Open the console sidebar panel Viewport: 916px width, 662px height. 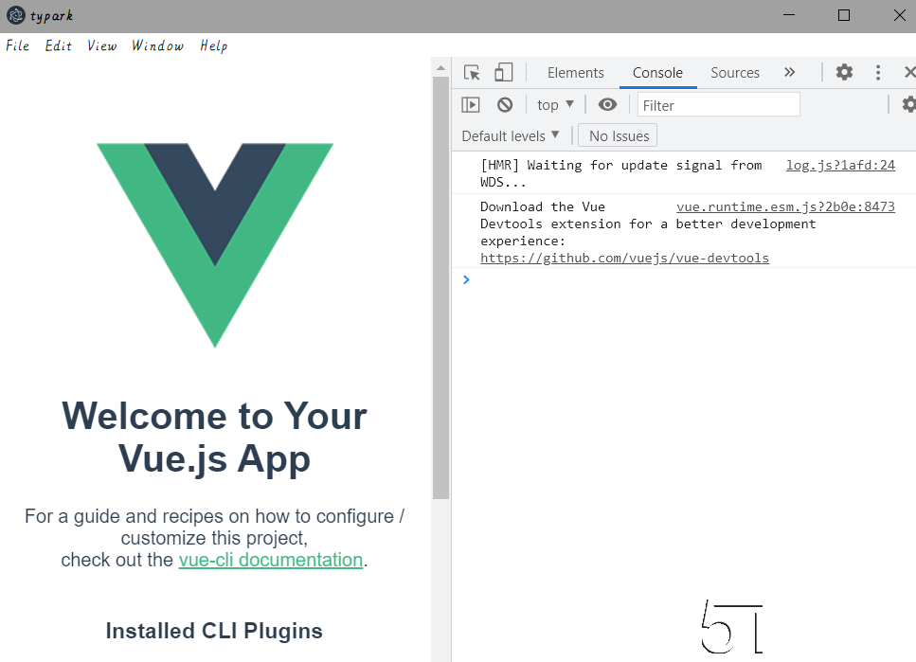(470, 104)
